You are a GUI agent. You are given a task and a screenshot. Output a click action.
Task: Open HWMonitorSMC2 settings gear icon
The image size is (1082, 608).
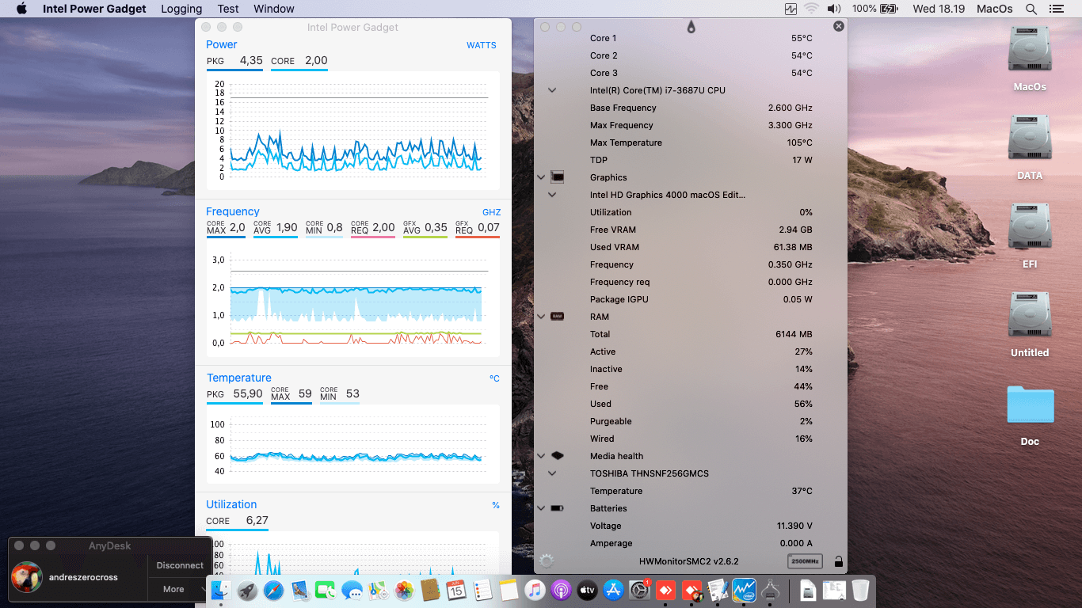point(546,561)
